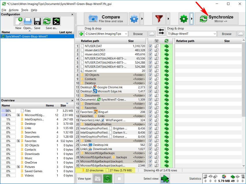Expand MicrosoftEdge tree node in Overview
Screen dimensions: 246x184
click(x=18, y=115)
